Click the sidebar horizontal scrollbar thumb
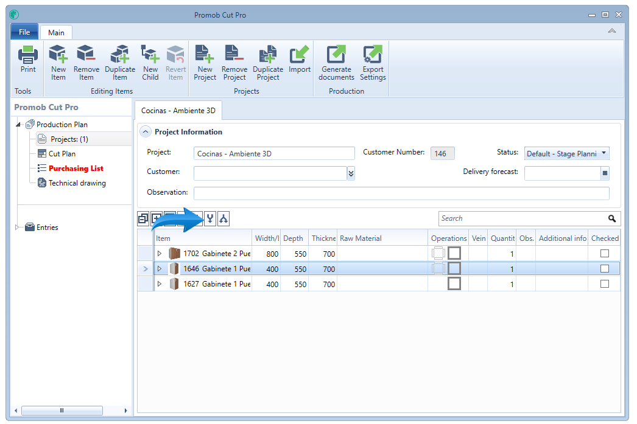The image size is (637, 424). 62,411
